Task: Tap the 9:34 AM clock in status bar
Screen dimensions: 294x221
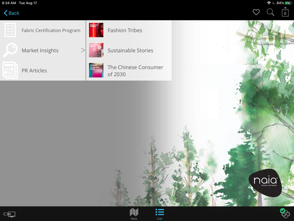Action: (9, 3)
